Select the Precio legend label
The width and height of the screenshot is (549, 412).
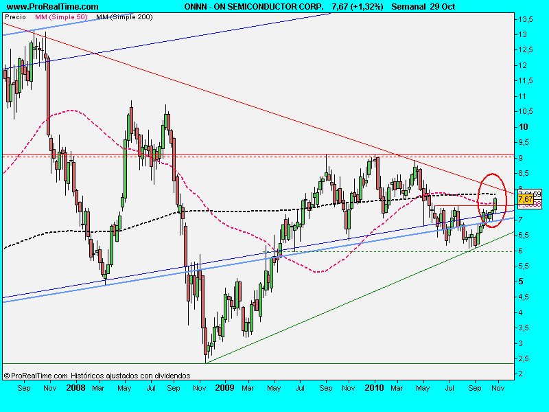pyautogui.click(x=15, y=16)
